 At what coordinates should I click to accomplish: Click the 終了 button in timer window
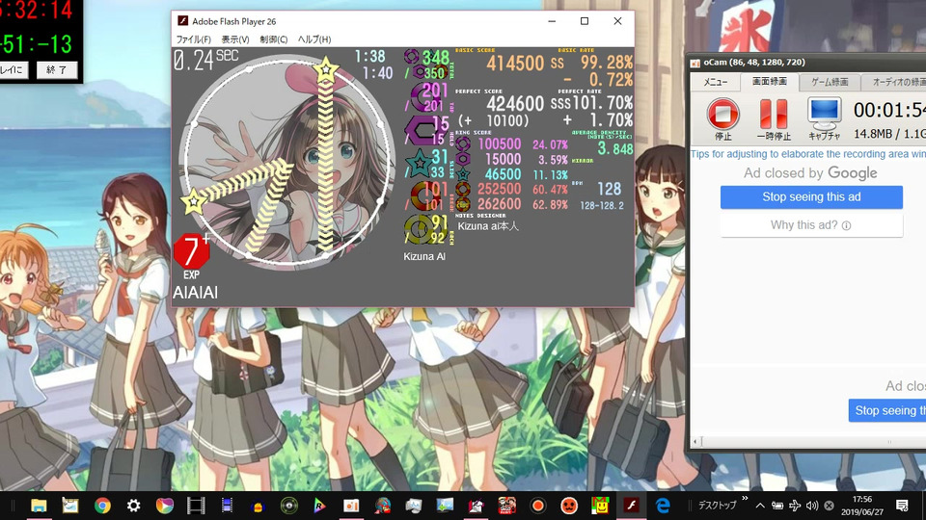pyautogui.click(x=57, y=70)
